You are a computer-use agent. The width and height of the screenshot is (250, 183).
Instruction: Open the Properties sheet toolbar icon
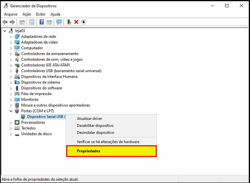point(32,22)
